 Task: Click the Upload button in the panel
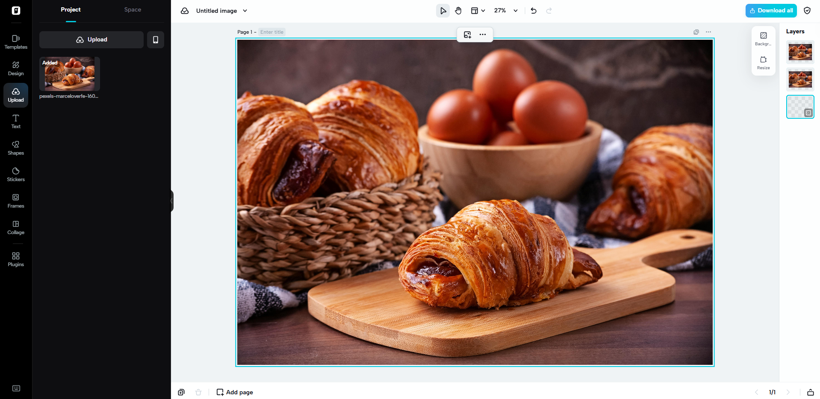pyautogui.click(x=91, y=40)
